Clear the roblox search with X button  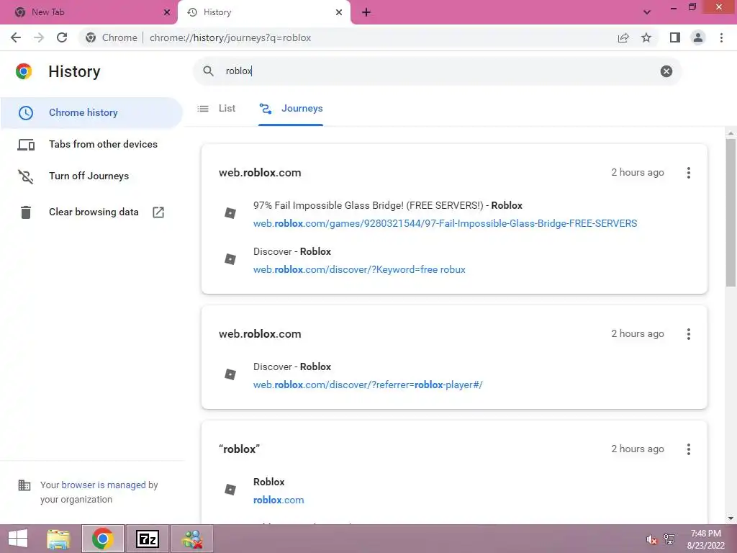click(666, 71)
